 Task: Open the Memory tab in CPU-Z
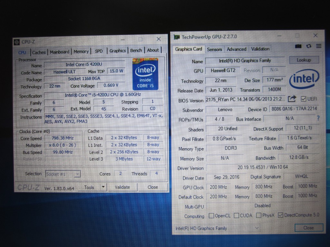(81, 51)
